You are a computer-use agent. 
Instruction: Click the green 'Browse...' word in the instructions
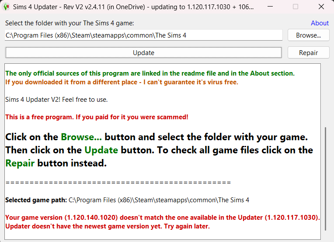pos(81,137)
